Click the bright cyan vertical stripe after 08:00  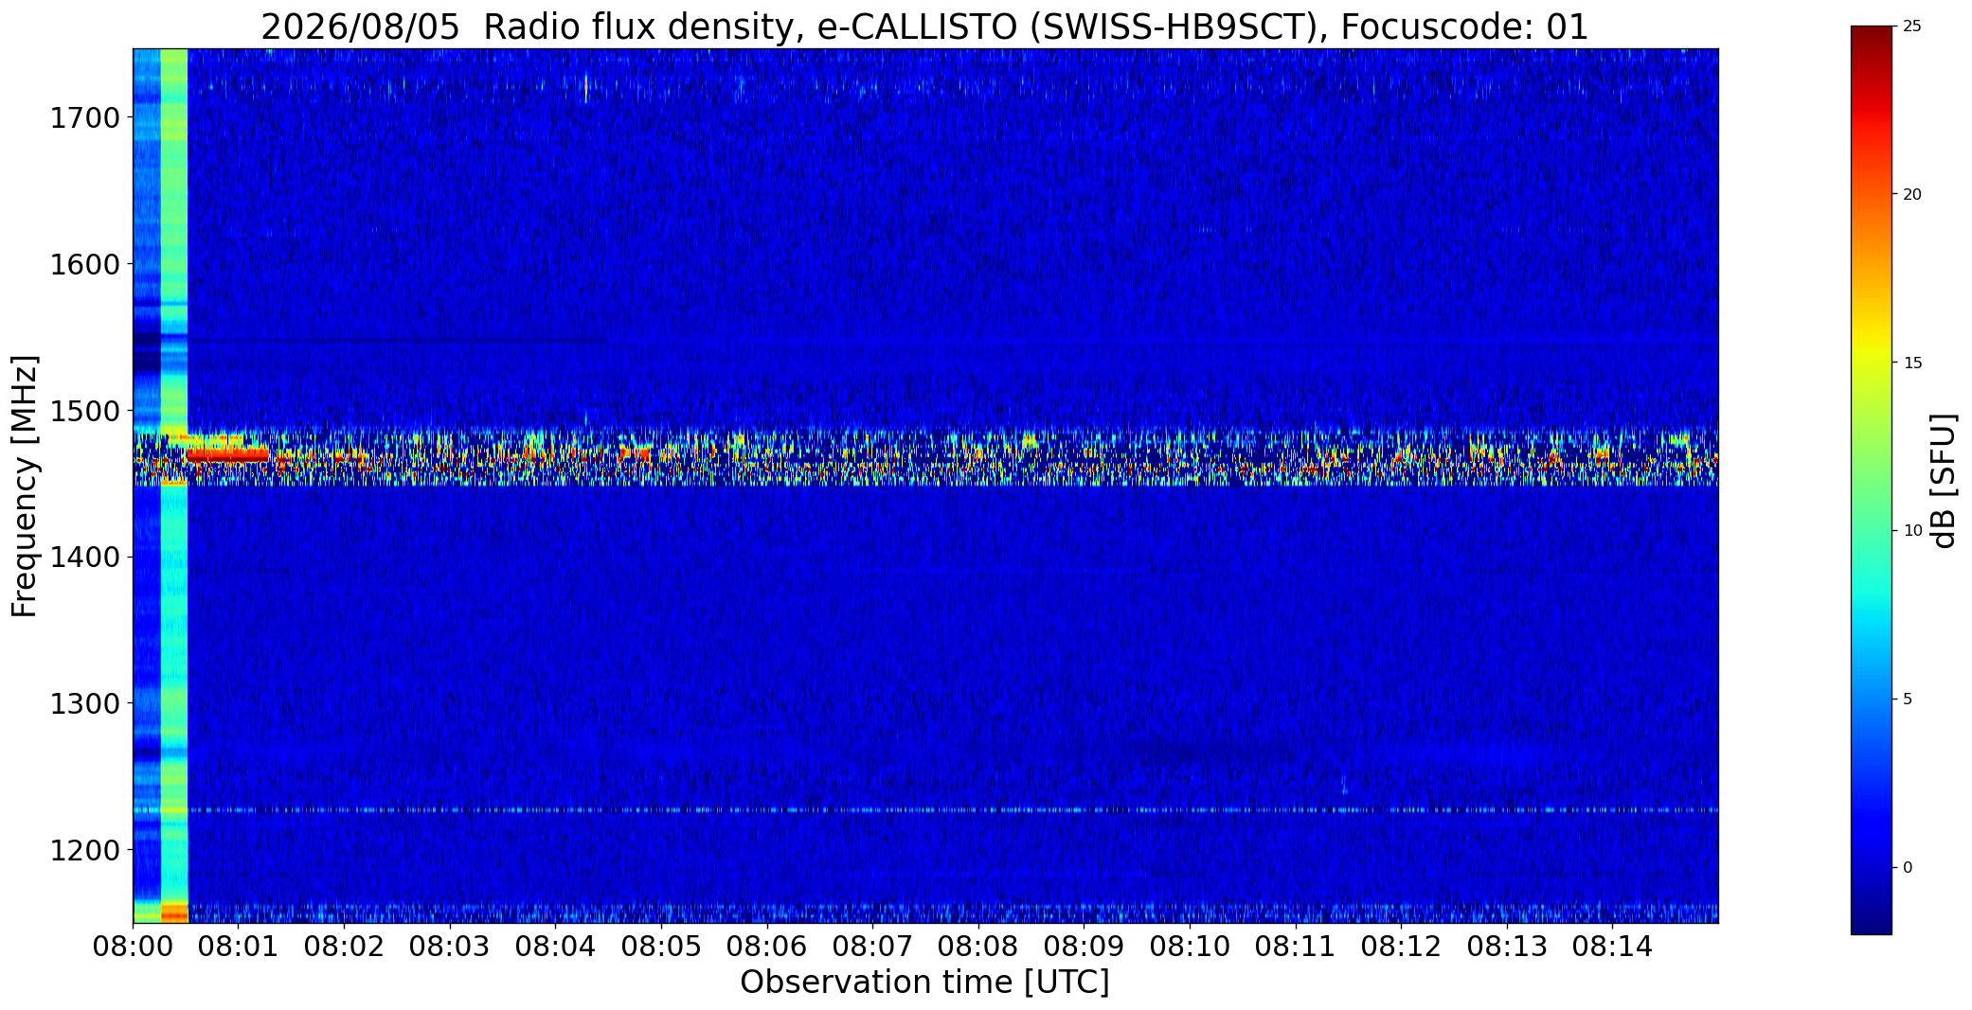[x=174, y=486]
